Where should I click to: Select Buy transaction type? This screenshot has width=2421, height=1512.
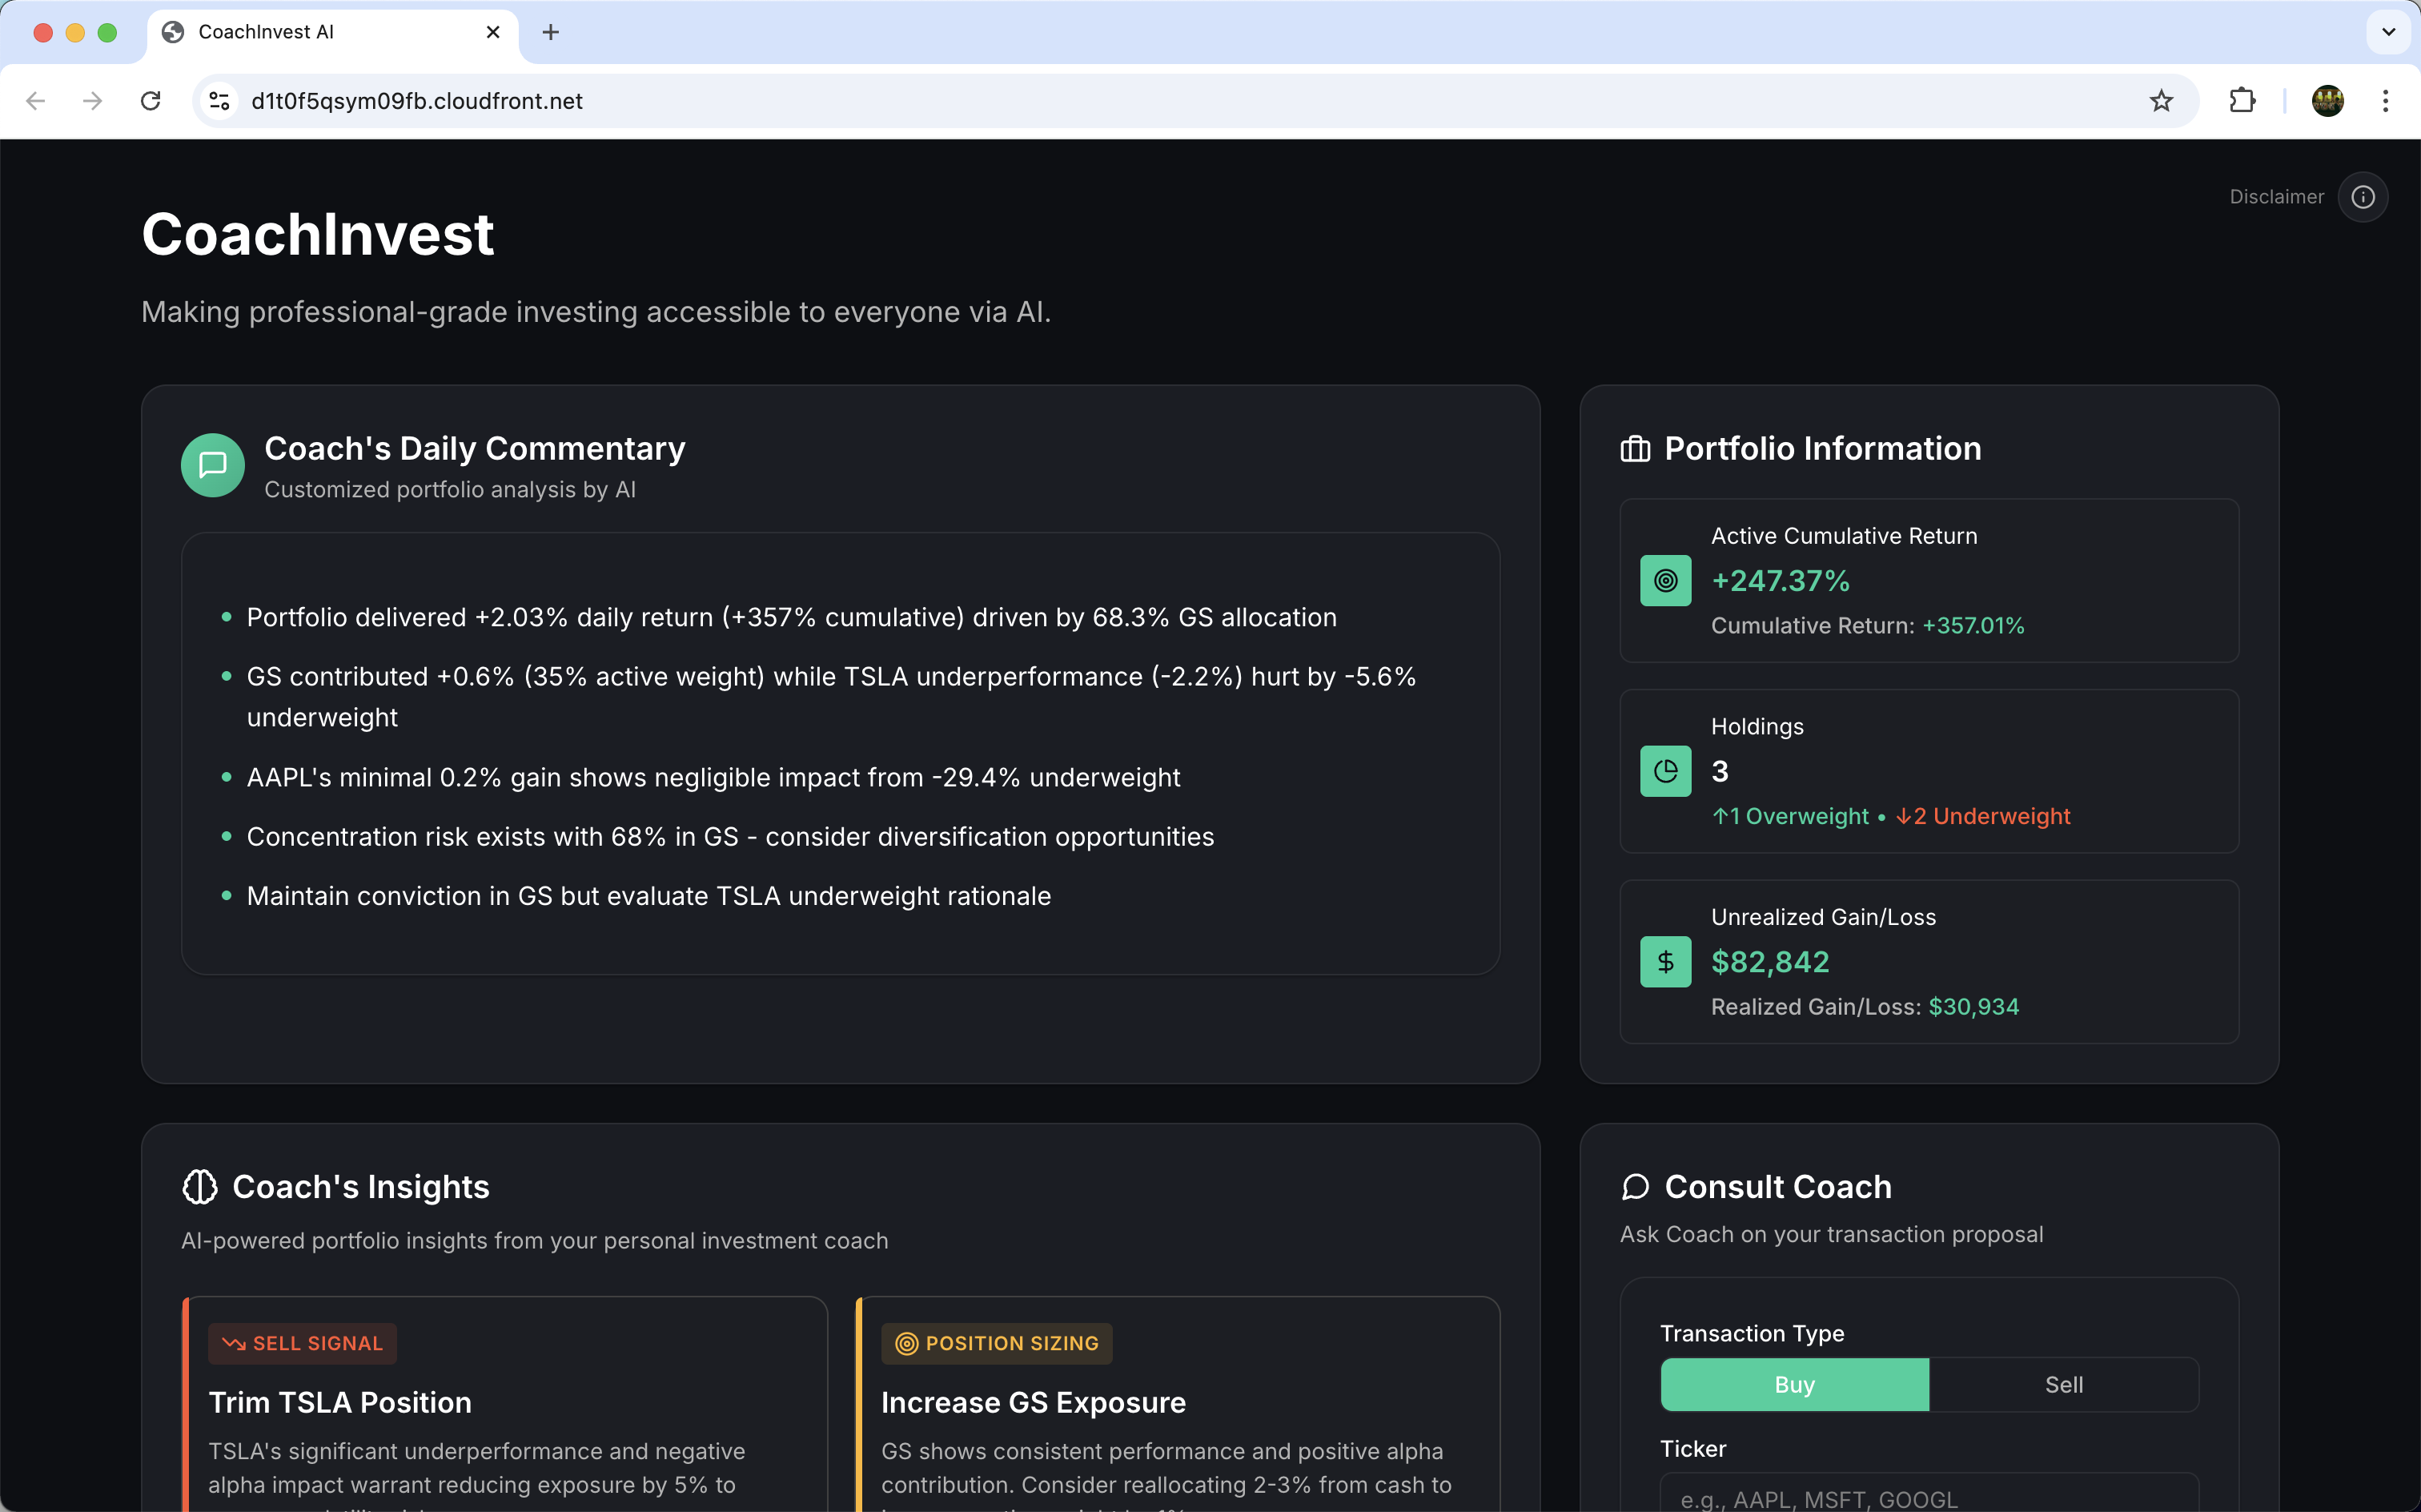pos(1794,1385)
